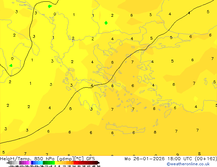Click the dark green legend swatch above -12
The image size is (217, 167).
[x=44, y=163]
